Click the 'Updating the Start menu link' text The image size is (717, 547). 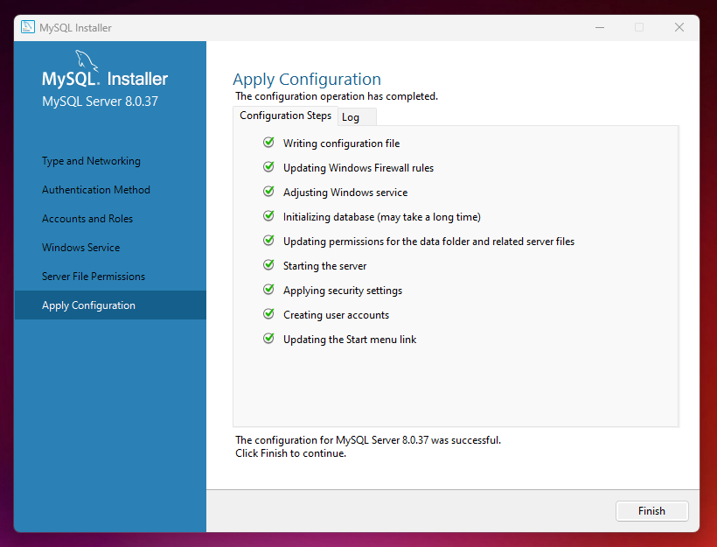[x=350, y=340]
